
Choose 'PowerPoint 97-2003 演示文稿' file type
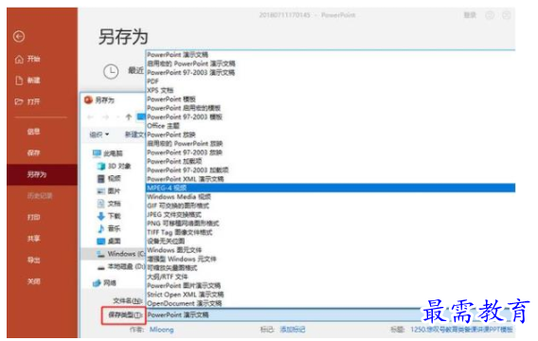190,73
